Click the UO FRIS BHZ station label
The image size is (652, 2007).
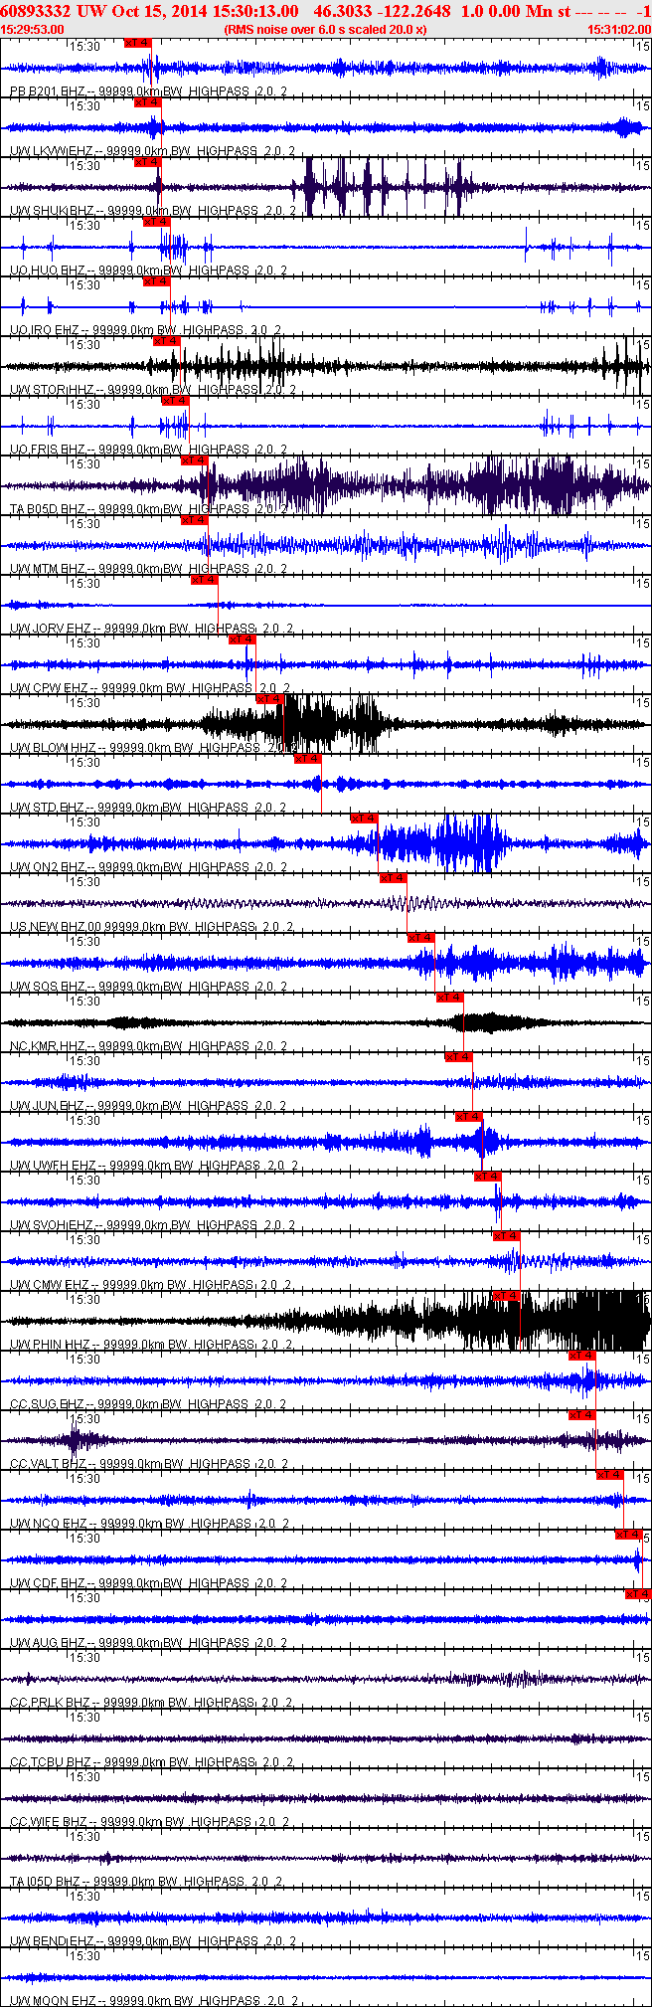47,450
